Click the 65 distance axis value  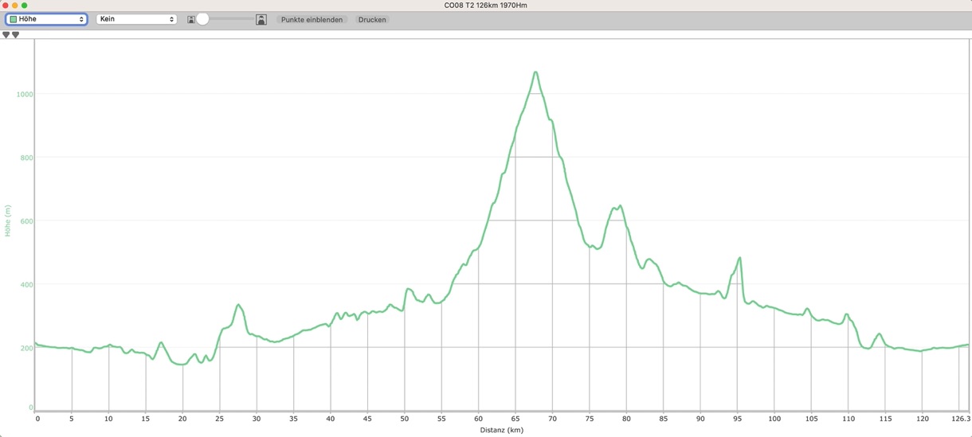515,419
